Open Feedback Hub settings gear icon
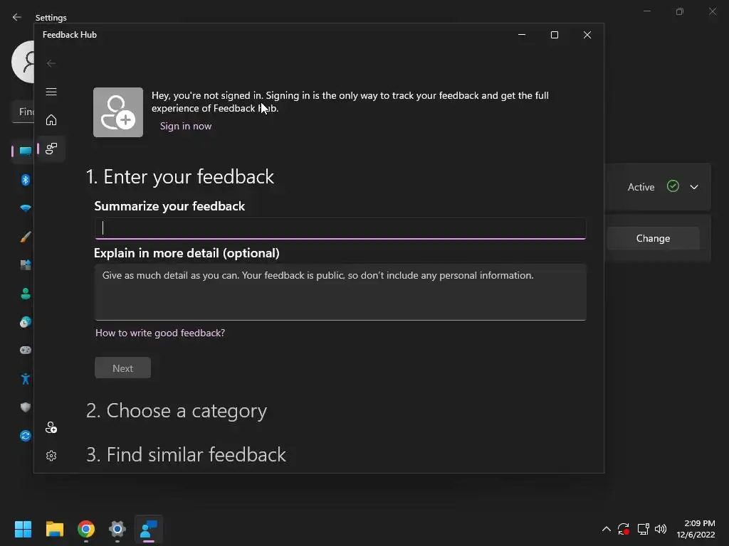 click(x=51, y=456)
